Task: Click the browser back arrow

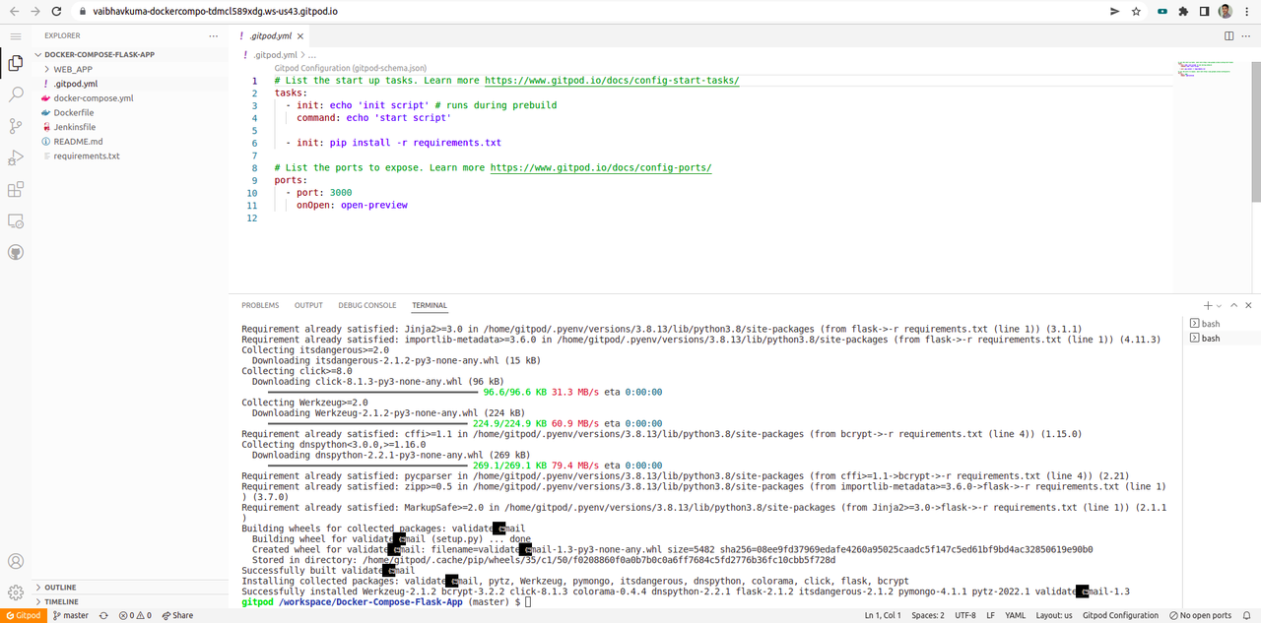Action: pyautogui.click(x=13, y=11)
